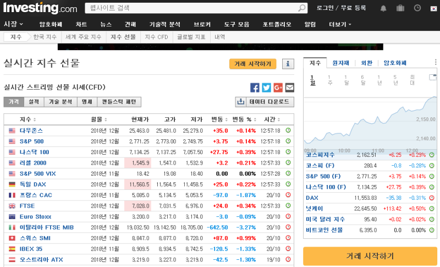
Task: Click the clock icon on 이탈리아 FTSE MIB row
Action: (x=288, y=227)
